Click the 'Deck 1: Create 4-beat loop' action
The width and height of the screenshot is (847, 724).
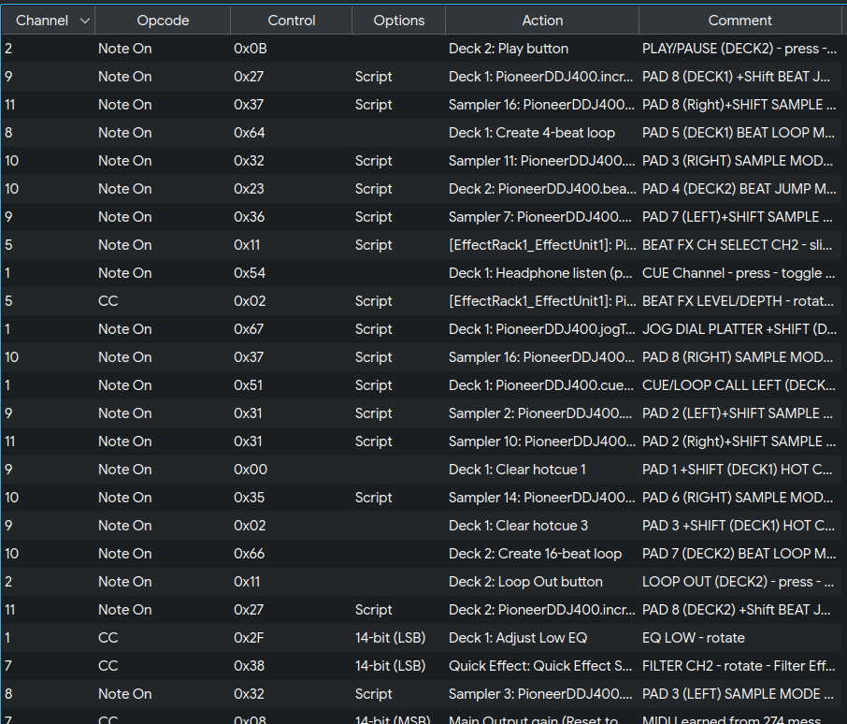click(531, 133)
